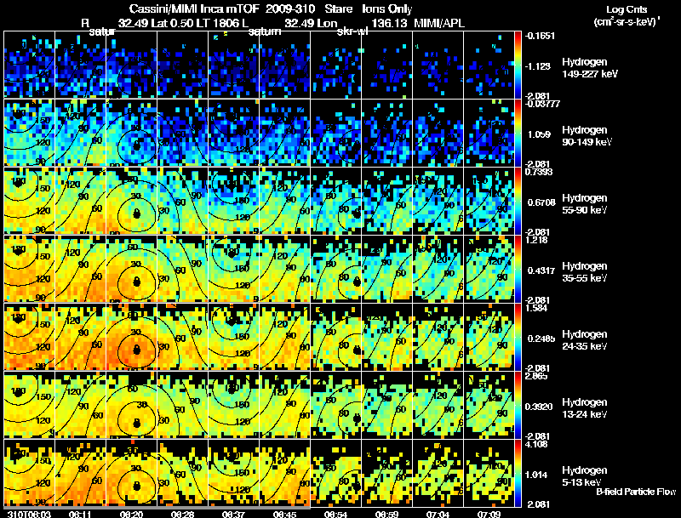Click the 1.059 colorbar value for 90-149 keV
The image size is (681, 518).
point(539,134)
